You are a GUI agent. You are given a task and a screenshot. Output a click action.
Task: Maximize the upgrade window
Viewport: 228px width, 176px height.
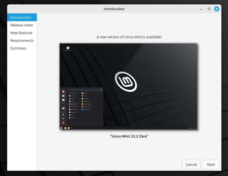click(x=209, y=9)
